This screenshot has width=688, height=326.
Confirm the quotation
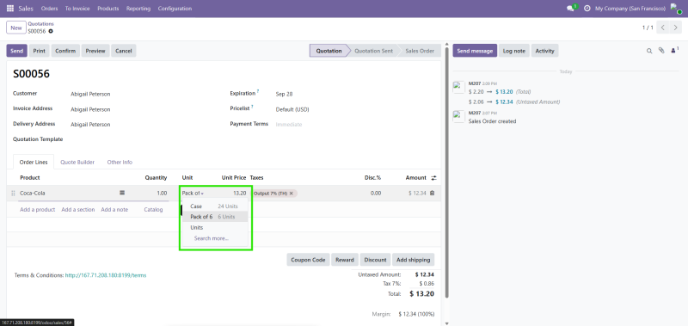pyautogui.click(x=65, y=51)
